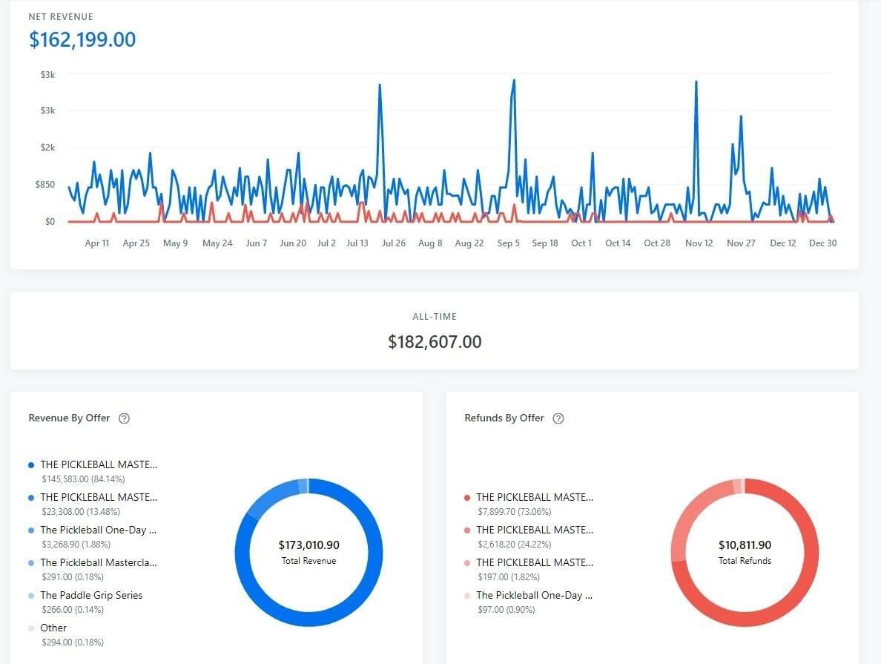The height and width of the screenshot is (664, 881).
Task: Click the help icon beside Refunds By Offer
Action: click(558, 418)
